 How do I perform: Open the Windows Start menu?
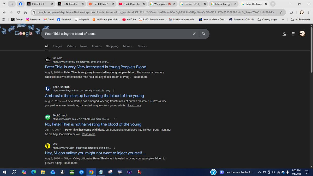click(4, 172)
